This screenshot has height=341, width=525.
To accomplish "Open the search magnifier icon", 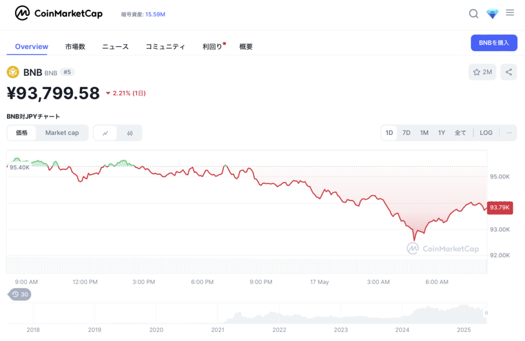I will coord(473,14).
